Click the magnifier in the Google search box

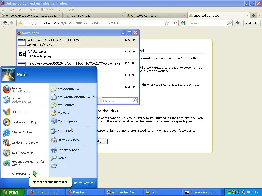point(230,23)
